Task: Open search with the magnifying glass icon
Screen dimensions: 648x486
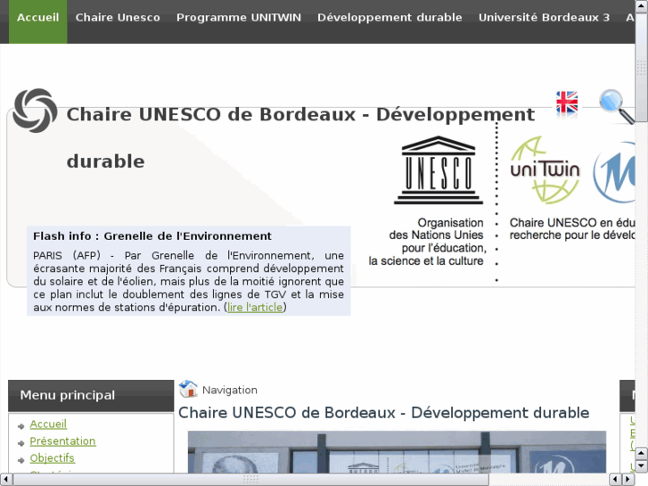Action: tap(617, 106)
